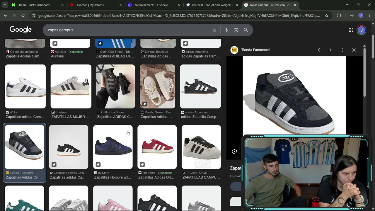Screen dimensions: 375x211
Task: Open the IN Store navy Campus thumbnail
Action: pos(113,147)
